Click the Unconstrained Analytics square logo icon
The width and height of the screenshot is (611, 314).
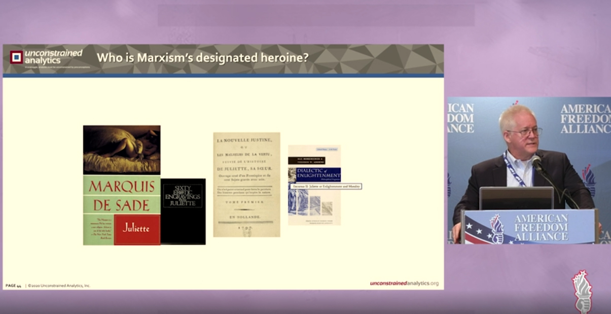[16, 57]
